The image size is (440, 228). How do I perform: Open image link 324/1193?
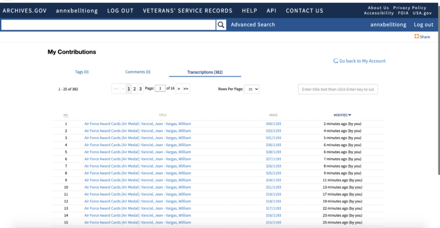click(273, 180)
